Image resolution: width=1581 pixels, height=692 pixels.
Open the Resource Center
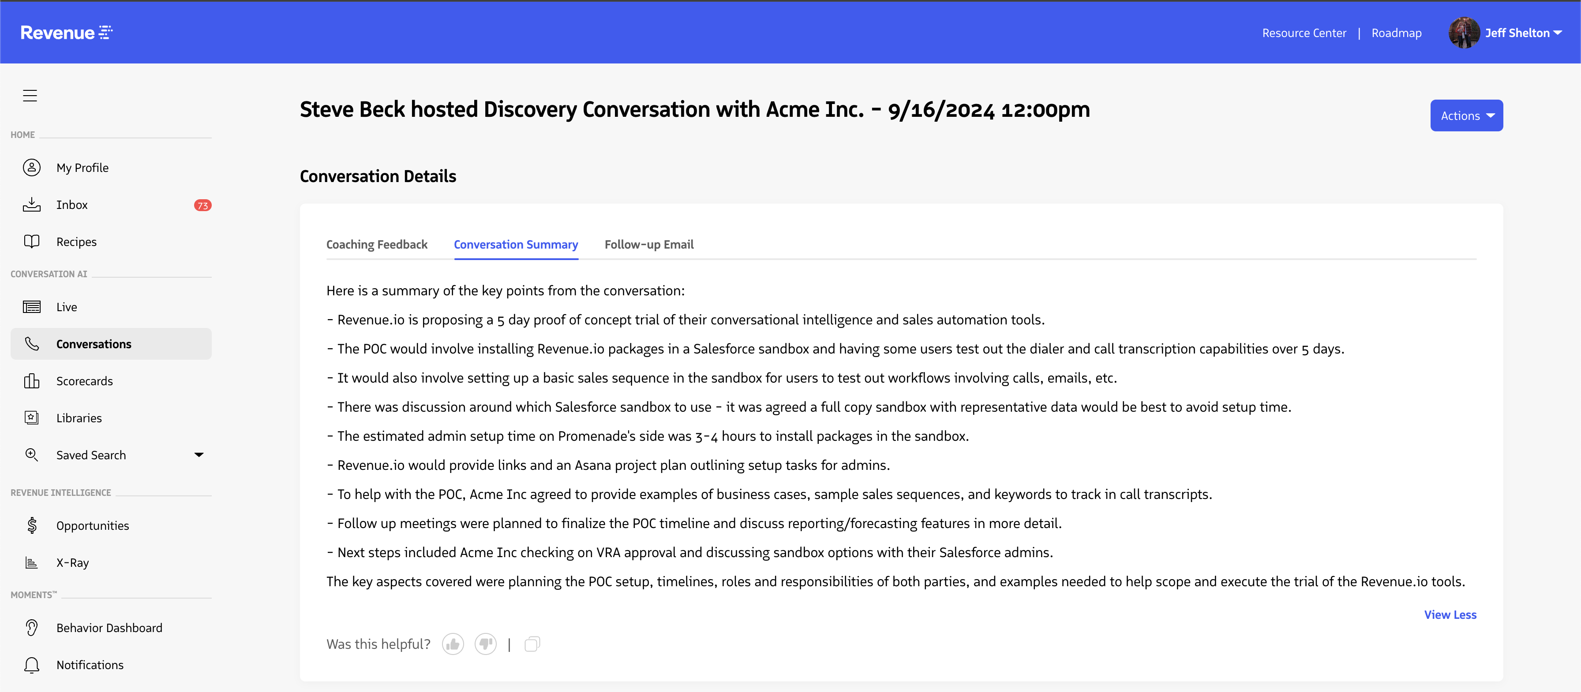point(1304,33)
